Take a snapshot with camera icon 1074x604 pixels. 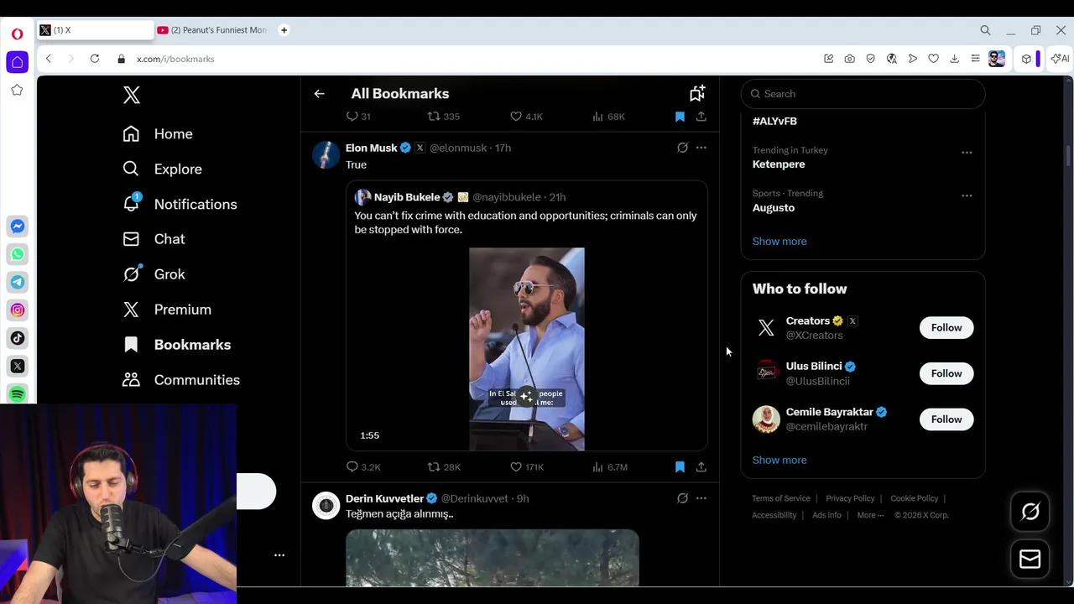849,59
